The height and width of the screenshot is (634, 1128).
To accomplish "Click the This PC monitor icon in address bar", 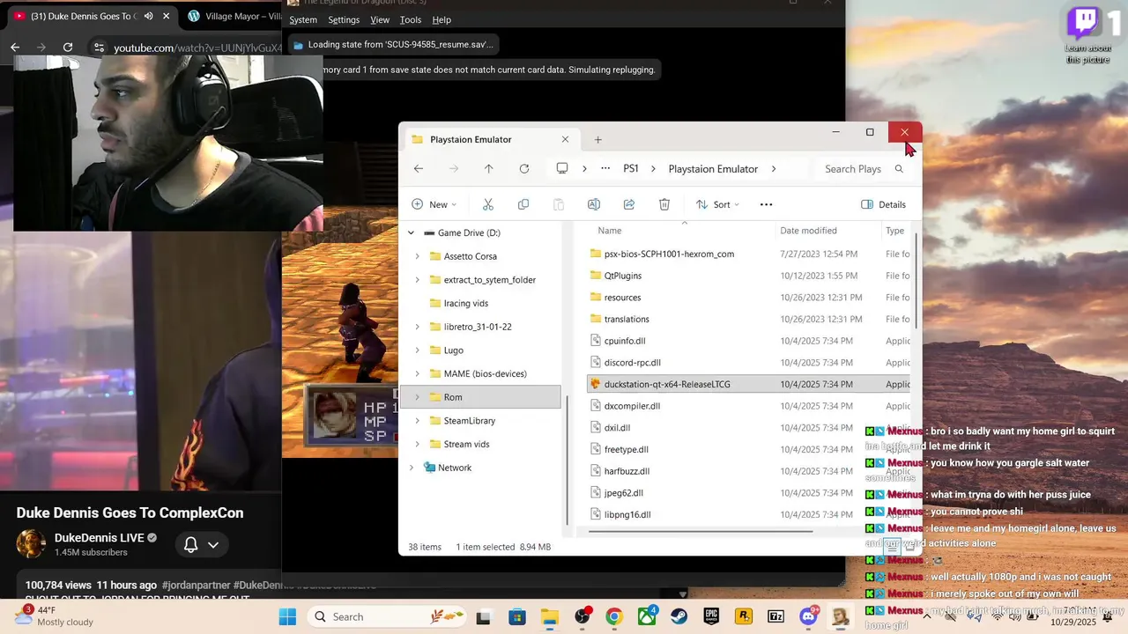I will (562, 168).
